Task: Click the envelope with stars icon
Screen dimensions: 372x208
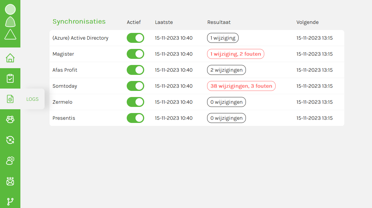Action: coord(10,181)
